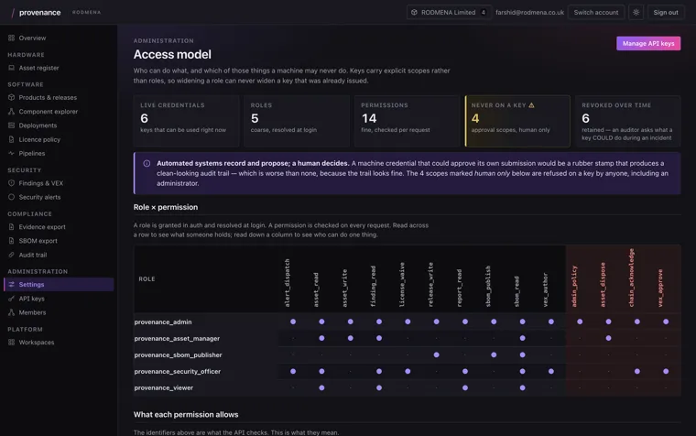Toggle the light/dark theme sun icon
This screenshot has height=436, width=696.
click(x=636, y=13)
